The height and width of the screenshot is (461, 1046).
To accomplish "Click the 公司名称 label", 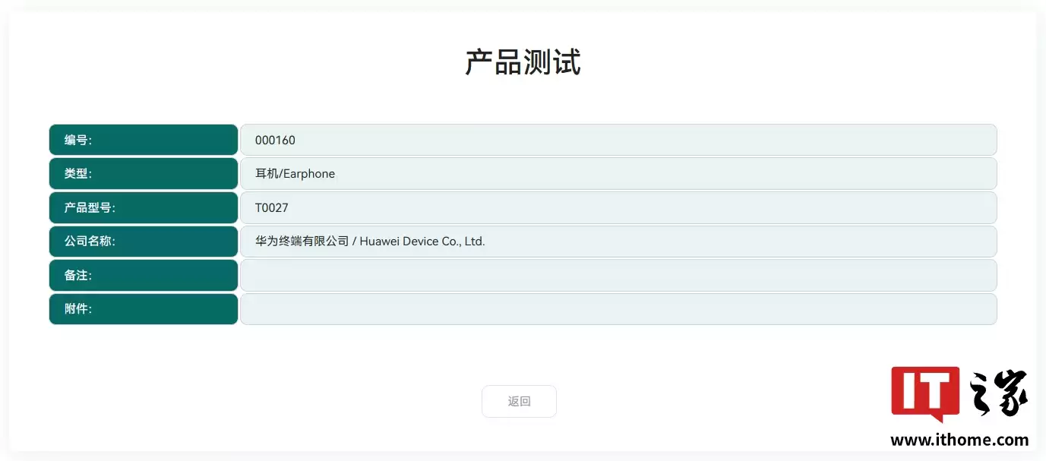I will [143, 241].
